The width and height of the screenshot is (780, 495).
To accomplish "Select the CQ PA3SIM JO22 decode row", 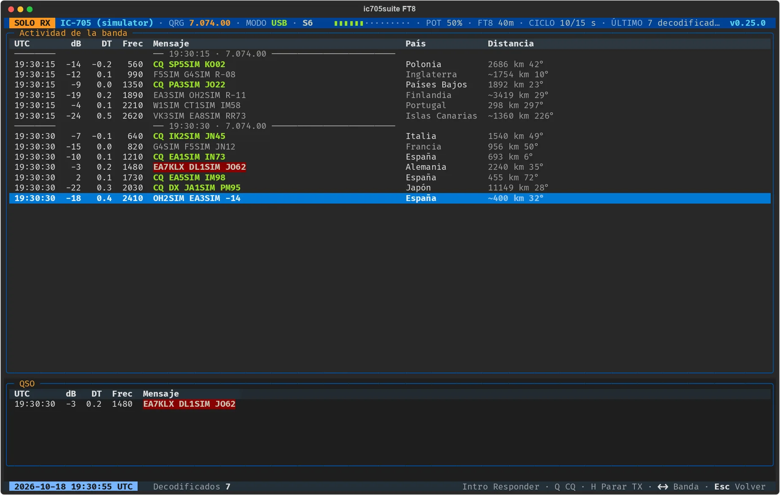I will (x=390, y=84).
